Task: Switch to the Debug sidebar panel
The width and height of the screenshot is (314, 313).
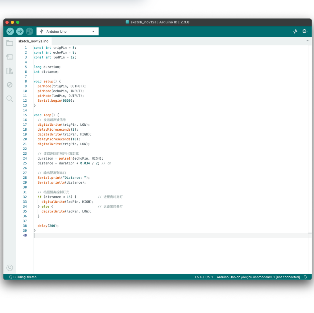Action: tap(10, 85)
